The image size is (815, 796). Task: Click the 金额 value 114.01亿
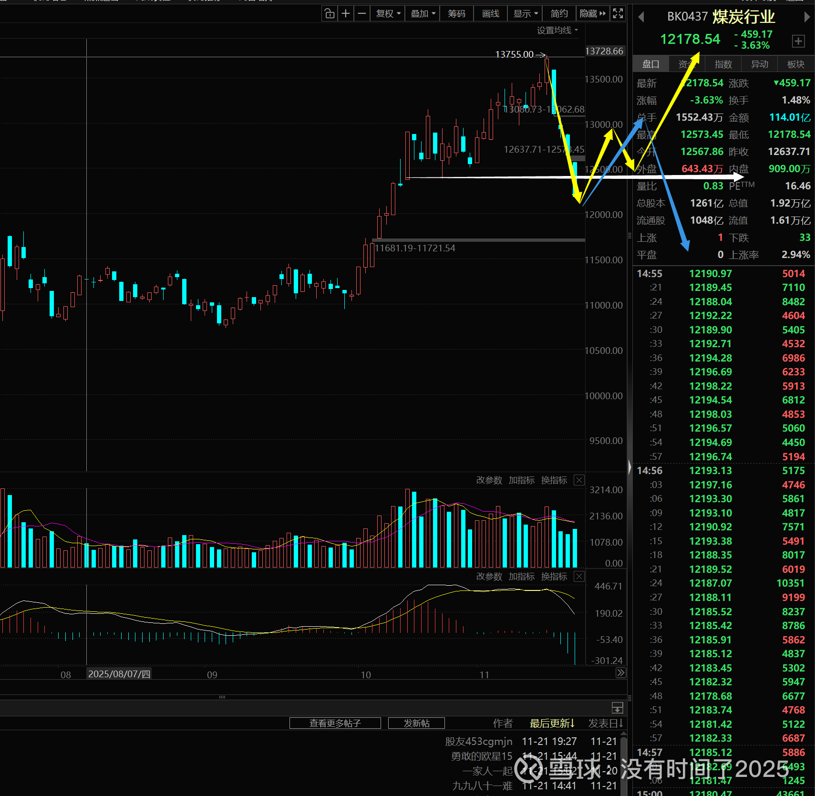(790, 117)
